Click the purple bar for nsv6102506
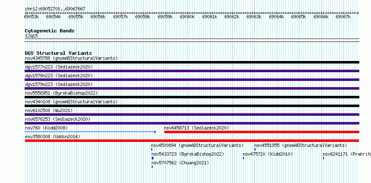Screen dimensions: 371x183 192,115
